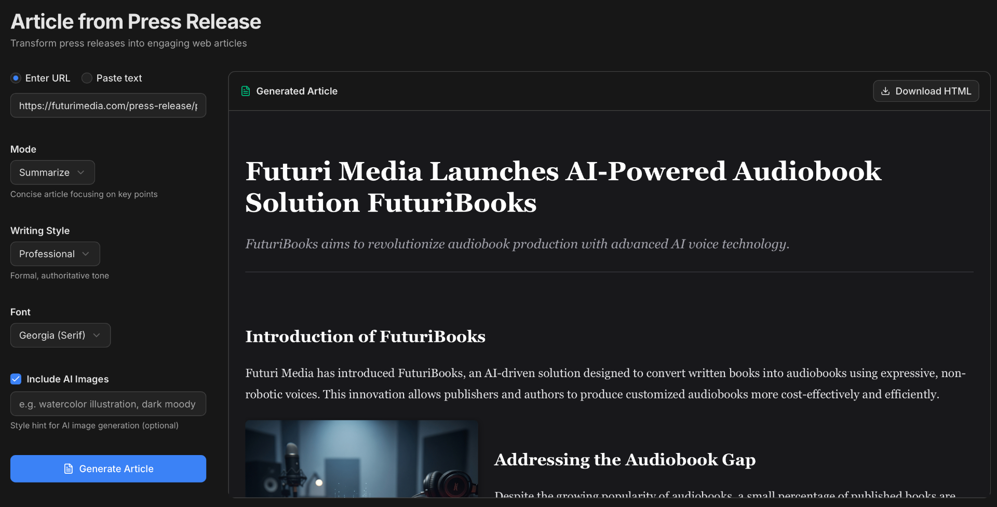Click the 'Generated Article' panel title

pyautogui.click(x=297, y=91)
